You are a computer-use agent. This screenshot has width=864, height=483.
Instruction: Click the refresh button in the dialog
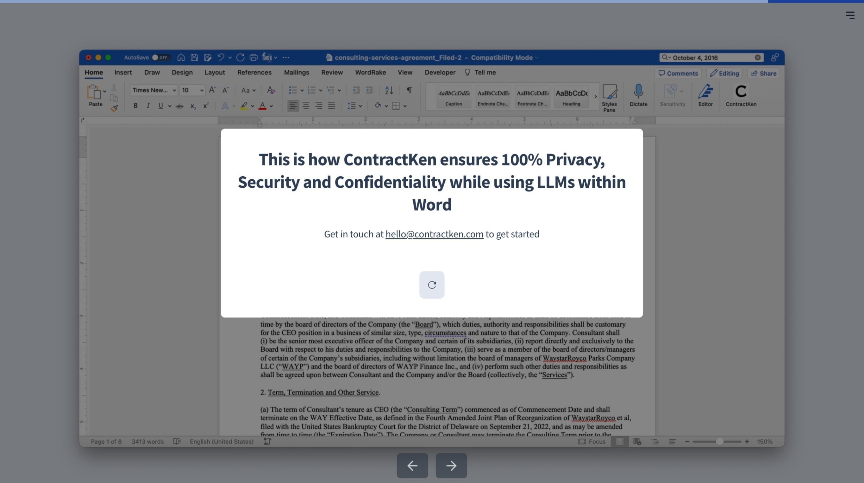click(432, 285)
